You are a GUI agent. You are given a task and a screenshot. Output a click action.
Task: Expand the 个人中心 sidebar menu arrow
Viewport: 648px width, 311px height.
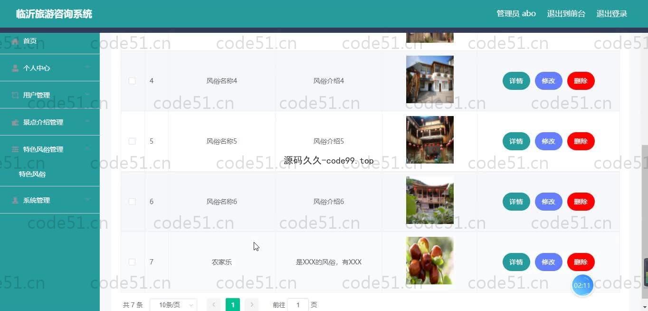[x=87, y=68]
